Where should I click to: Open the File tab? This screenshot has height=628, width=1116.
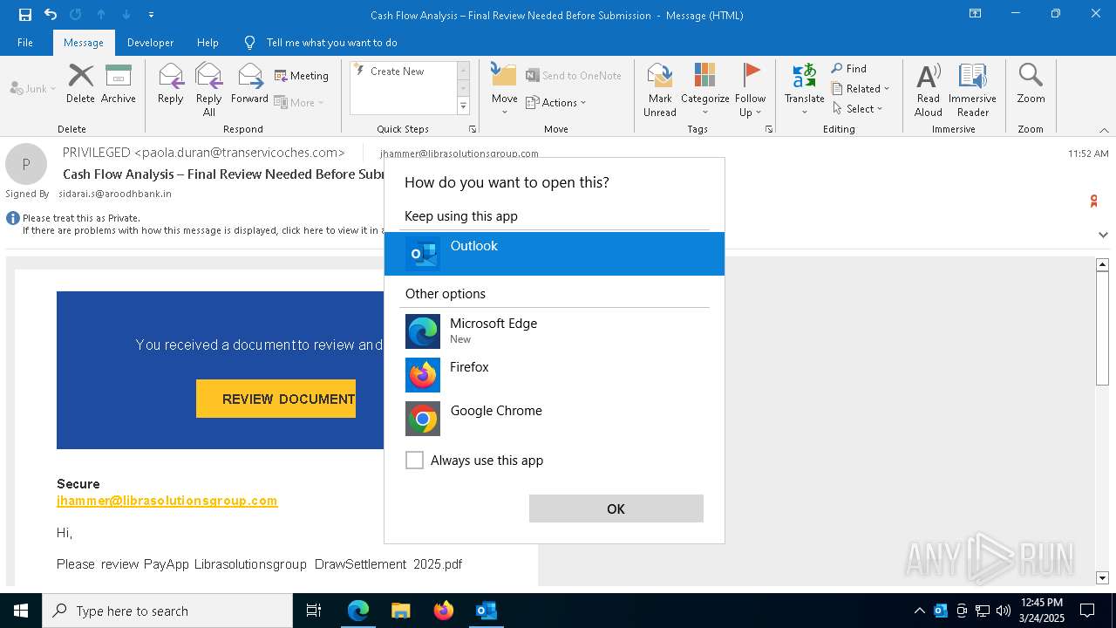tap(25, 42)
